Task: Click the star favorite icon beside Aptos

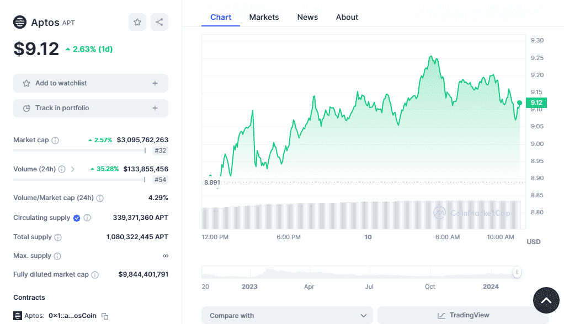Action: point(137,22)
